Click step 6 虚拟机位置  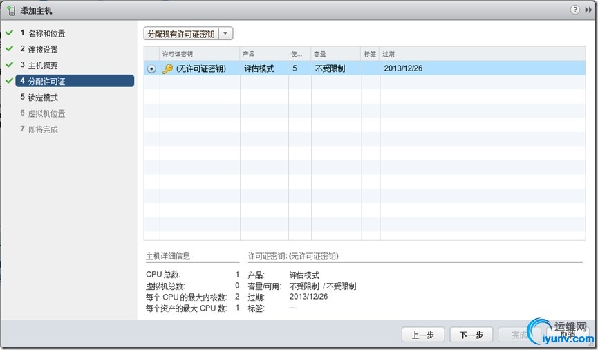point(43,113)
